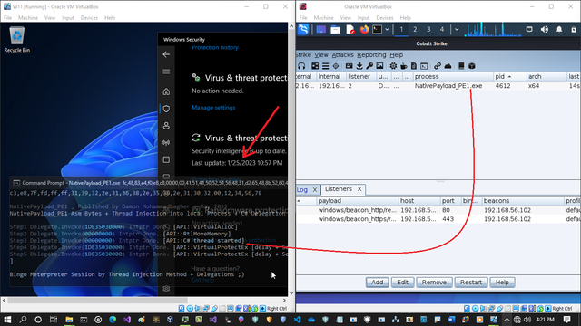Open the Attacks menu
This screenshot has width=581, height=326.
342,54
